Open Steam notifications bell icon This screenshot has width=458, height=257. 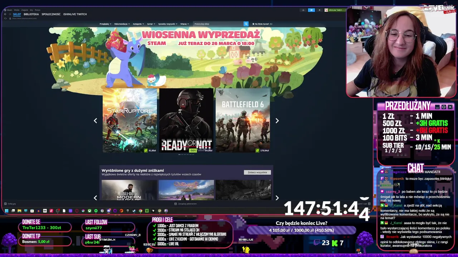tap(320, 10)
